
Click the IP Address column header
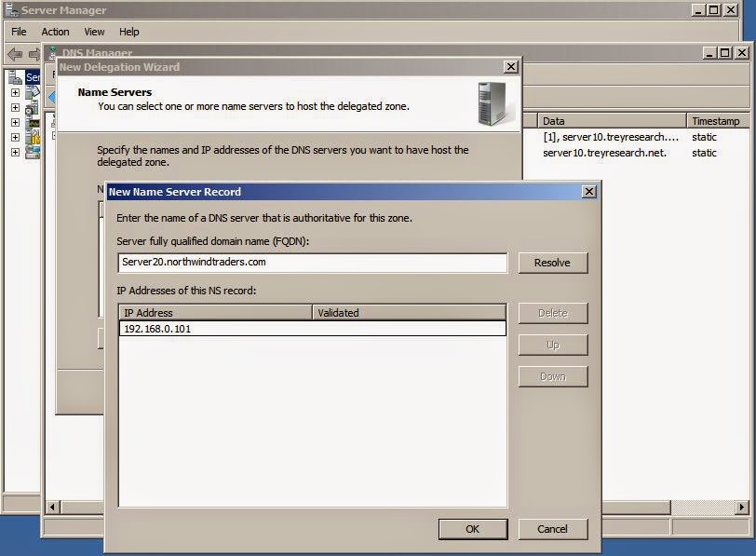pyautogui.click(x=215, y=313)
